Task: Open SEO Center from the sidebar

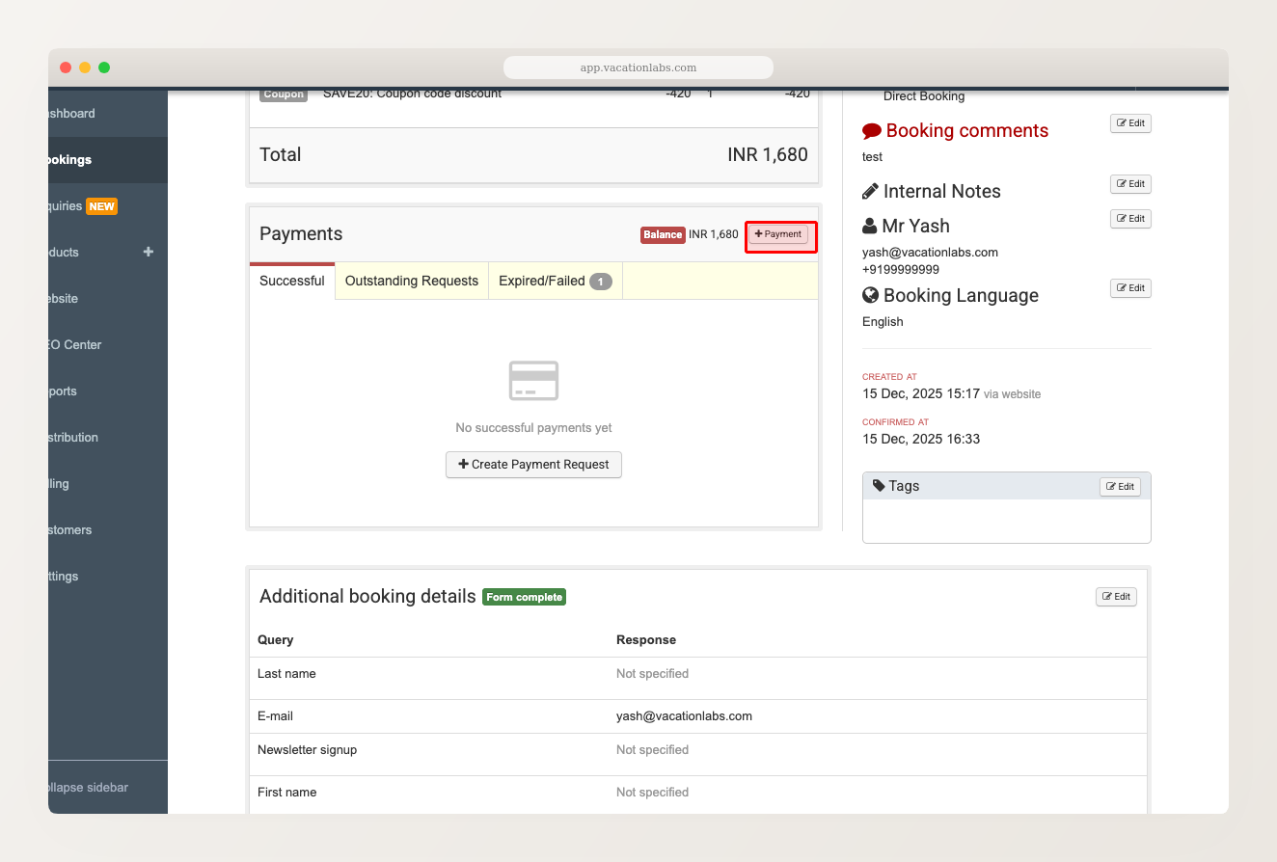Action: [72, 344]
